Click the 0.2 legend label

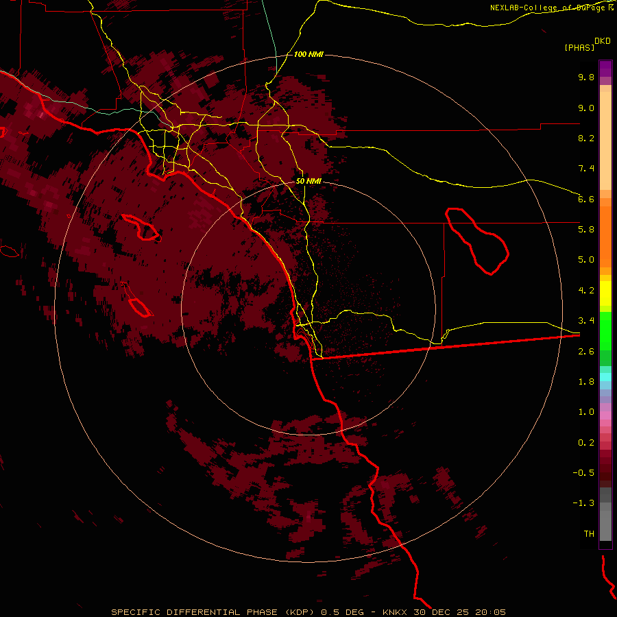586,443
